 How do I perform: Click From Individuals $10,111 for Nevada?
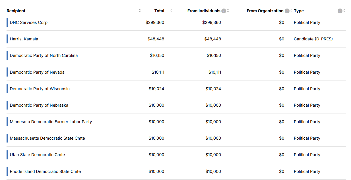pos(215,72)
